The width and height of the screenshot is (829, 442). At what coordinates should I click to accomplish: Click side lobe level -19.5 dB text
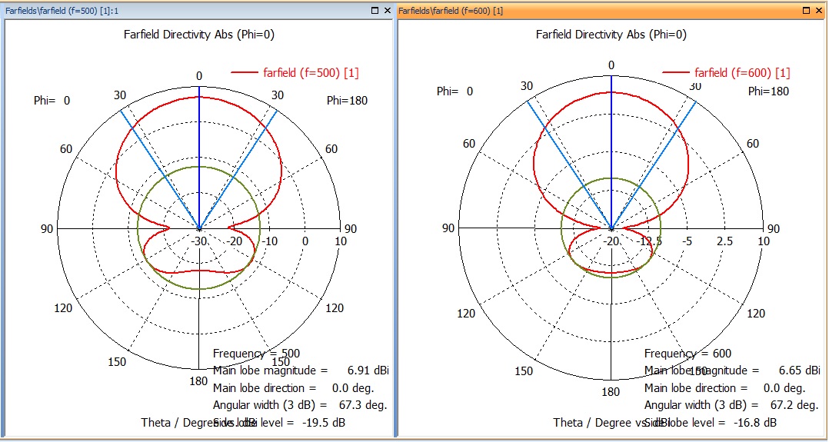(280, 423)
